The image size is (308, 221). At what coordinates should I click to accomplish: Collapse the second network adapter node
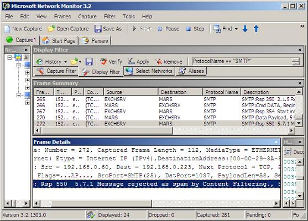coord(19,95)
